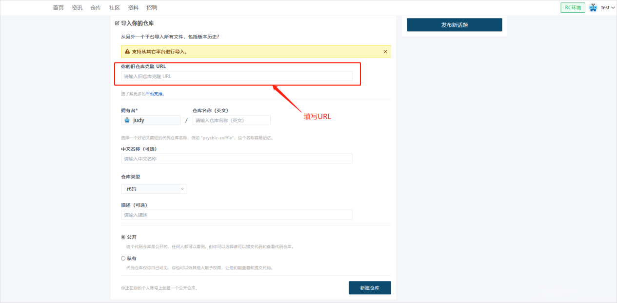
Task: Navigate to the 社区 community menu
Action: (115, 8)
